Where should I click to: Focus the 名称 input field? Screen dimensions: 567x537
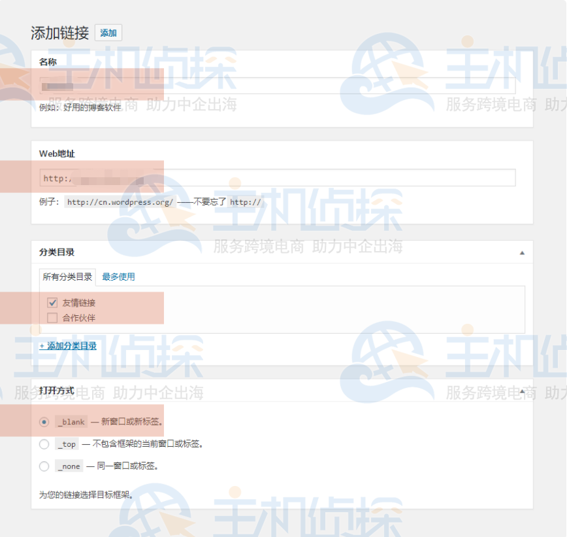tap(278, 86)
